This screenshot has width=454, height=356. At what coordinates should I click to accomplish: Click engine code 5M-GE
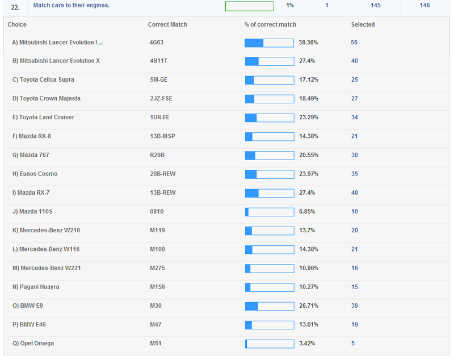pyautogui.click(x=158, y=79)
